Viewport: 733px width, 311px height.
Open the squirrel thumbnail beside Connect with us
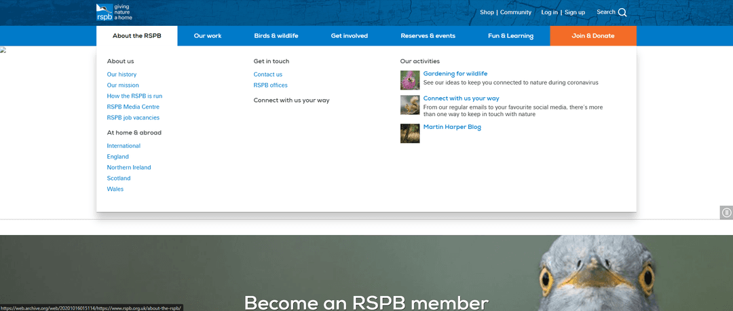click(410, 105)
